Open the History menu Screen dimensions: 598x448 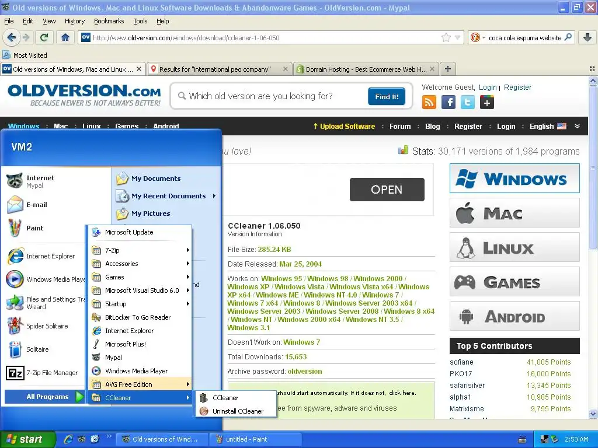pos(74,21)
